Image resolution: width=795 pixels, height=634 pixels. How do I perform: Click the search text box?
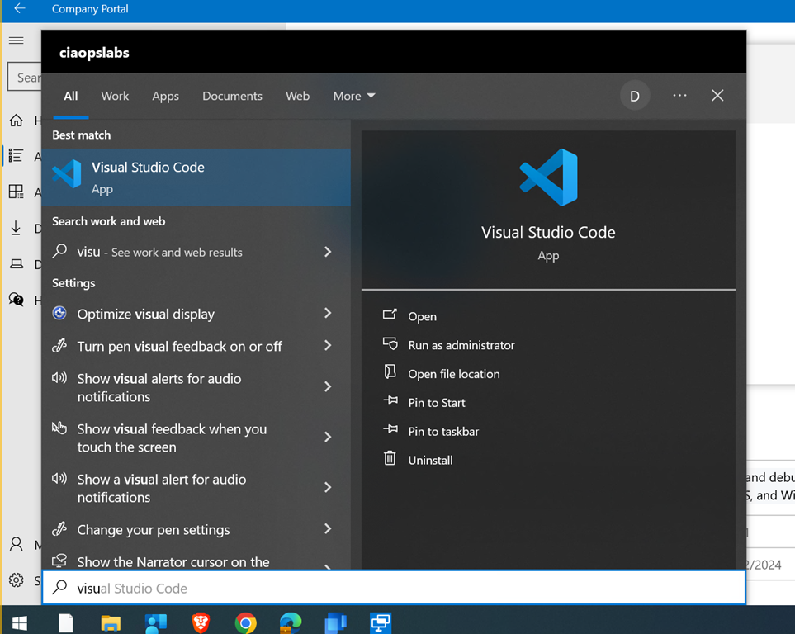coord(396,588)
